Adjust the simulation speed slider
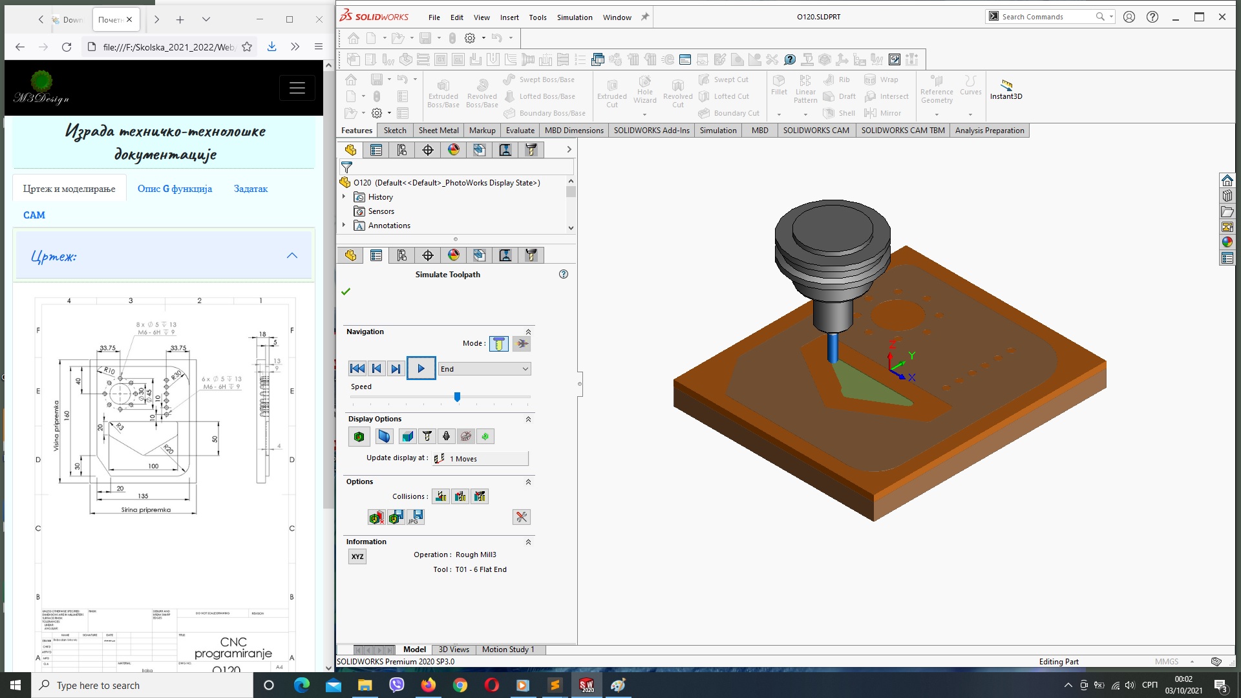Screen dimensions: 1241x698 pyautogui.click(x=458, y=397)
